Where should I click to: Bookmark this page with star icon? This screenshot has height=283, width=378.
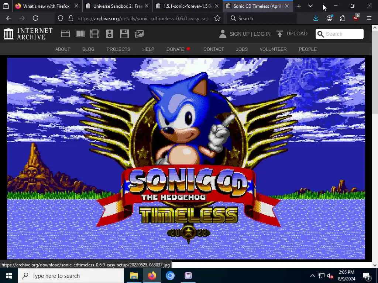pos(217,18)
